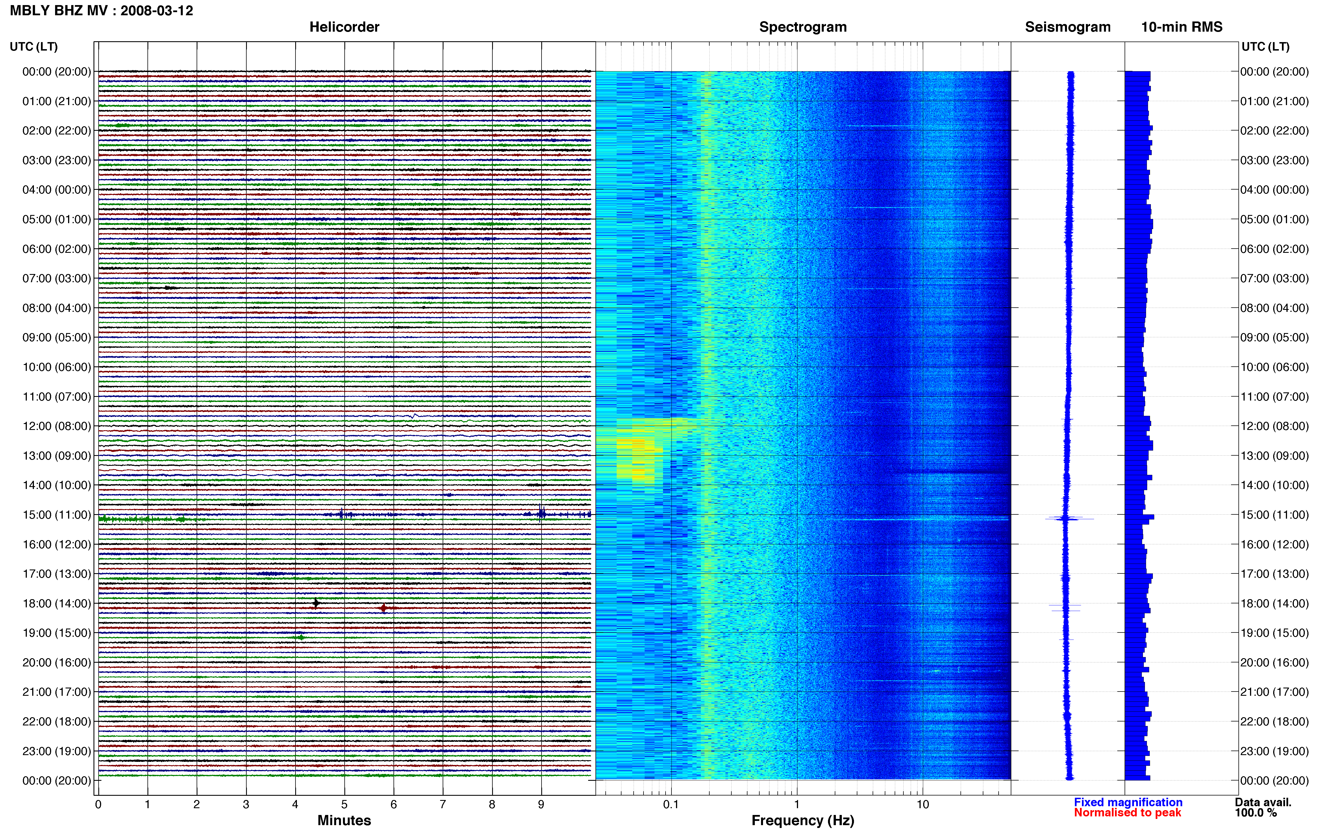Click the black helicorder blip near 07:20
Screen dimensions: 1339x837
170,288
